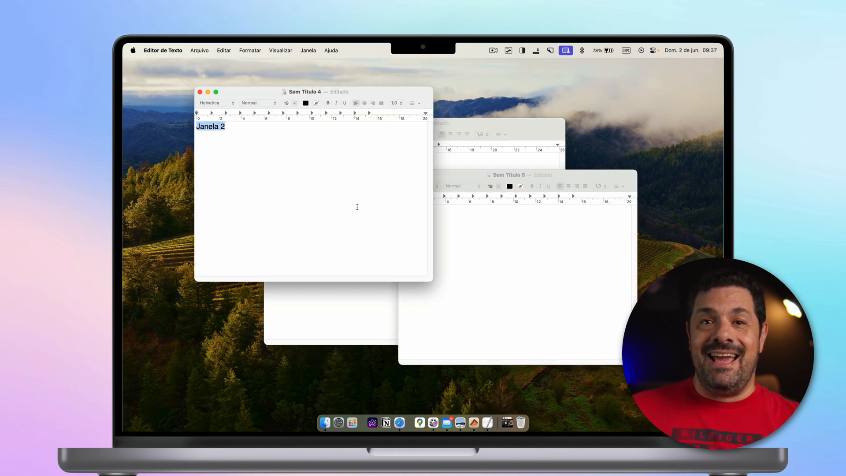Screen dimensions: 846x476
Task: Open Preview from the Dock
Action: pyautogui.click(x=460, y=423)
